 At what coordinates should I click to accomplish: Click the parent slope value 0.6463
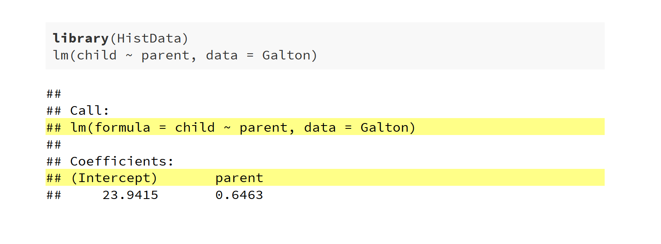(x=239, y=195)
